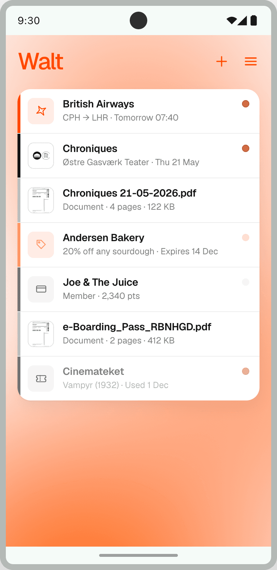The width and height of the screenshot is (277, 570).
Task: Tap the British Airways plane icon
Action: (41, 111)
